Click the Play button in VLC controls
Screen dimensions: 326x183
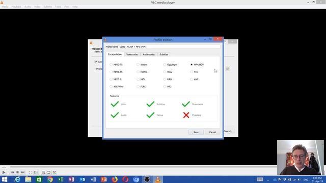(4, 172)
